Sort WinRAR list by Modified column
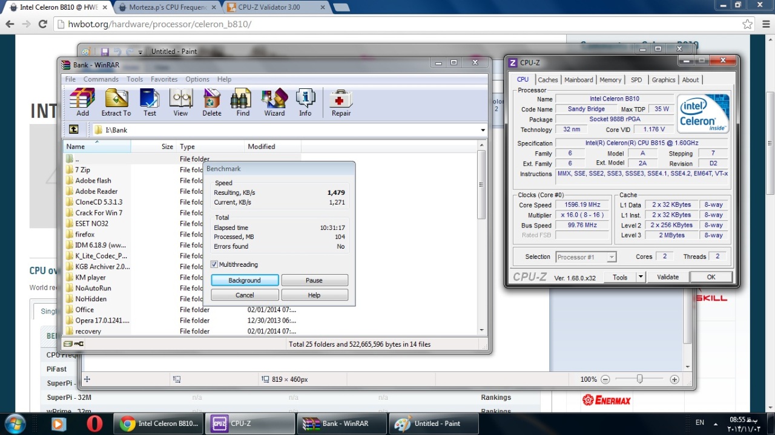 coord(273,146)
